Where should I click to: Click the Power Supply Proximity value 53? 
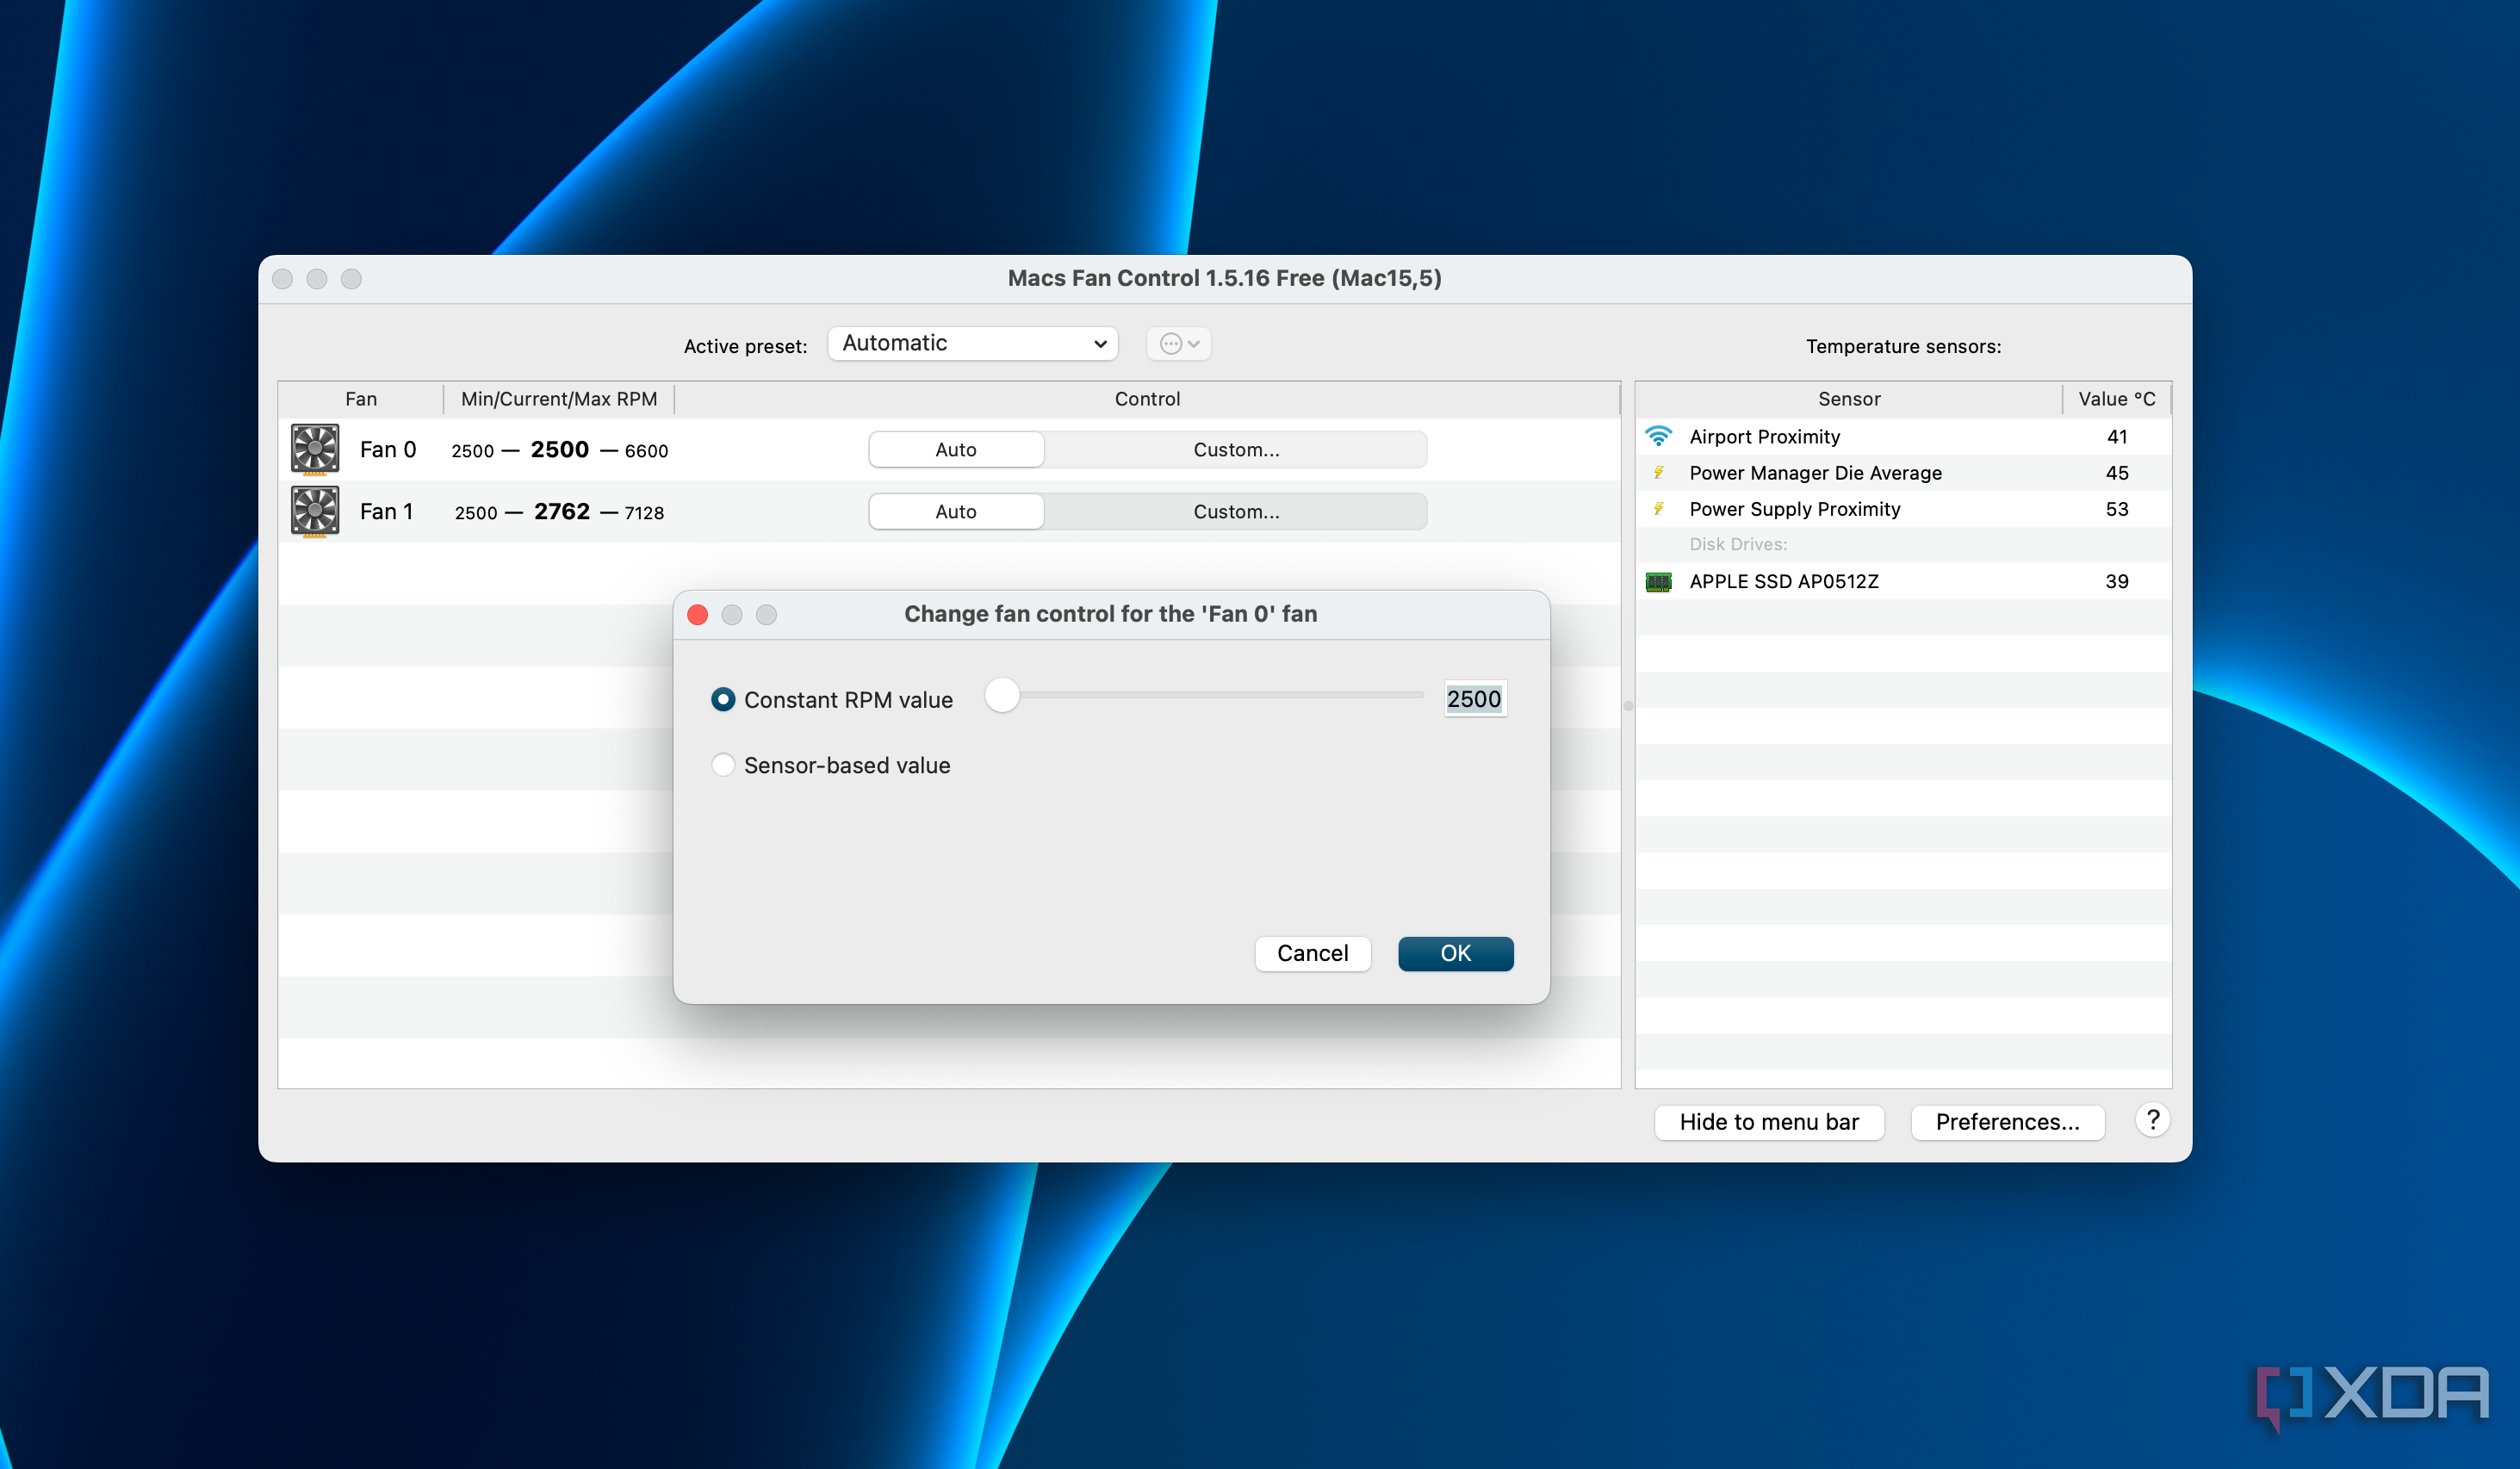tap(2116, 509)
